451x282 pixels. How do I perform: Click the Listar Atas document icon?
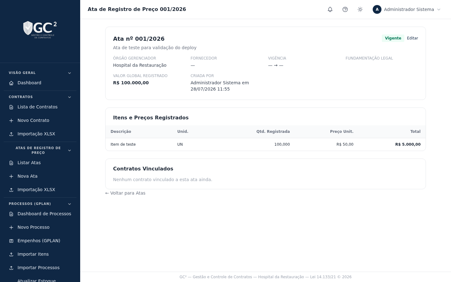[11, 163]
